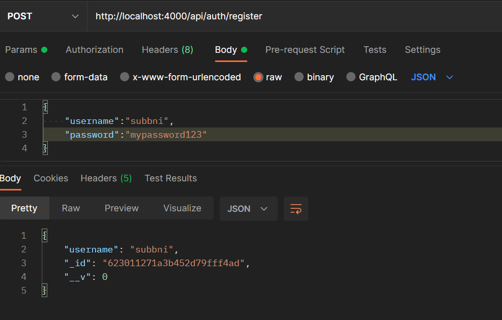Image resolution: width=502 pixels, height=320 pixels.
Task: Click the response "username" key
Action: (91, 250)
